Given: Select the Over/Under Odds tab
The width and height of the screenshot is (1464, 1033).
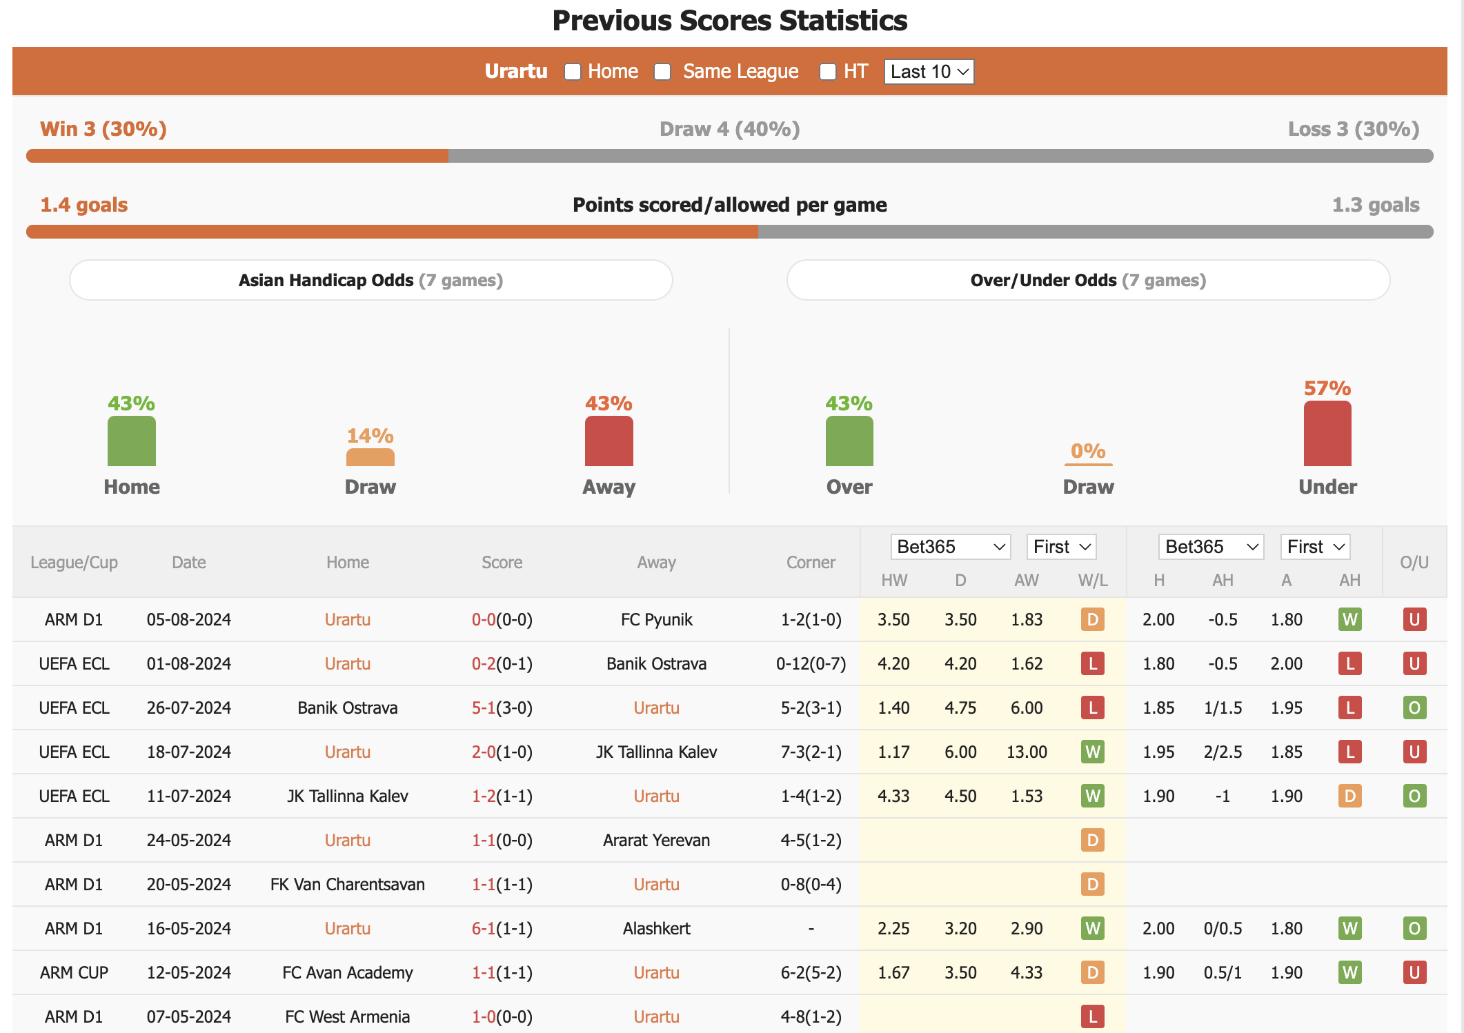Looking at the screenshot, I should 1088,280.
